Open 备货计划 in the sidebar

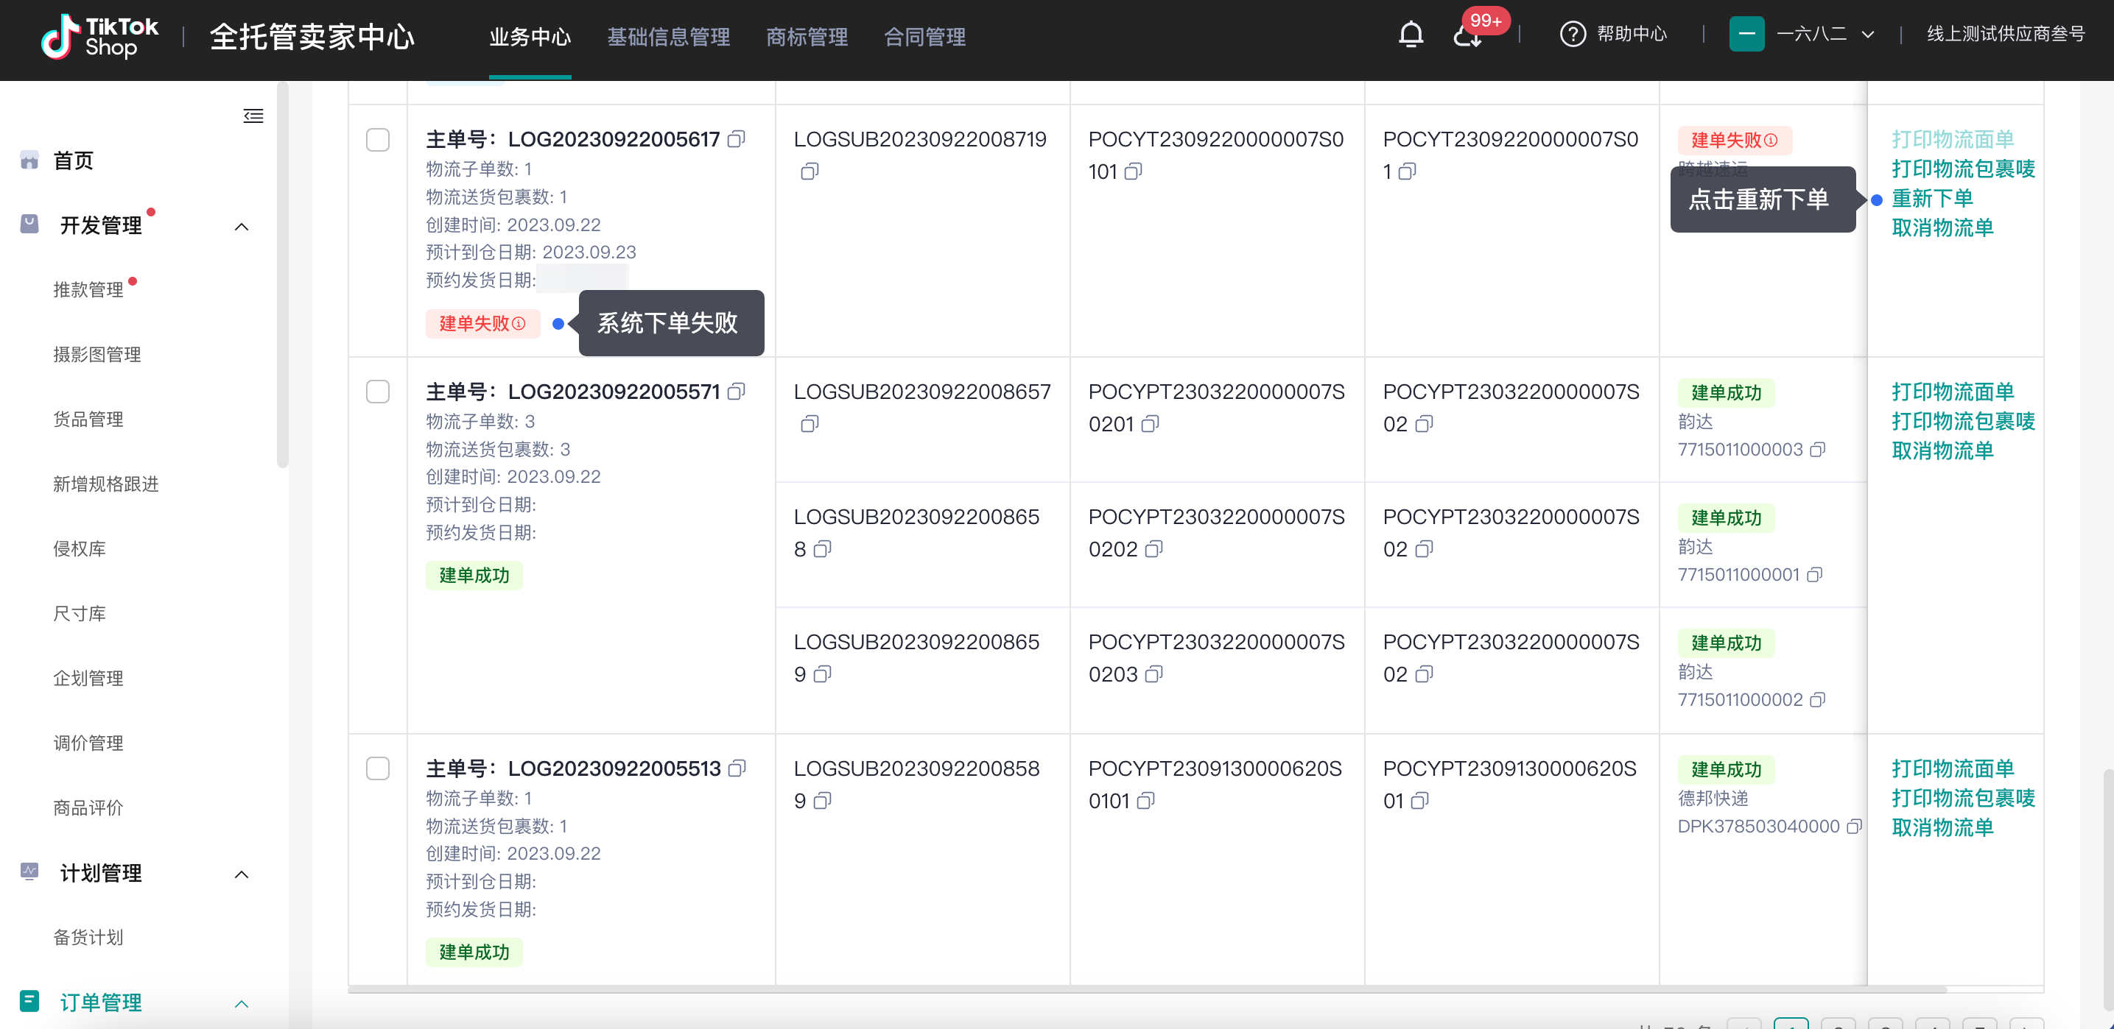pyautogui.click(x=88, y=937)
